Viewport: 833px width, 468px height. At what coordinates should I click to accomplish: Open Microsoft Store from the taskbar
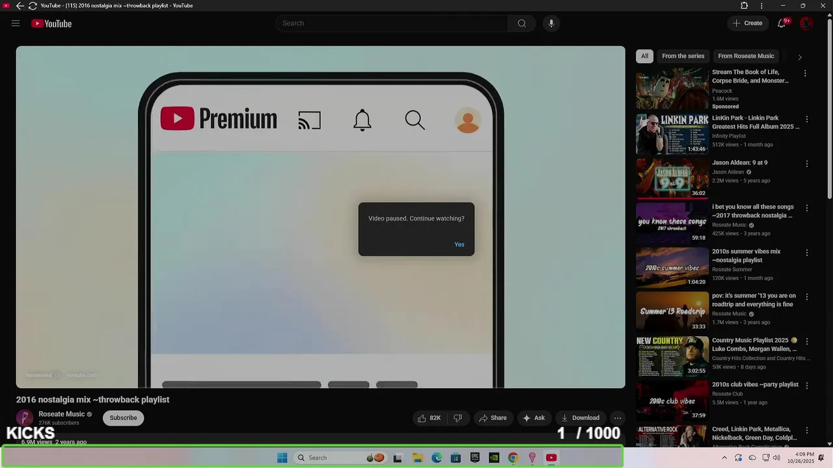pyautogui.click(x=456, y=458)
